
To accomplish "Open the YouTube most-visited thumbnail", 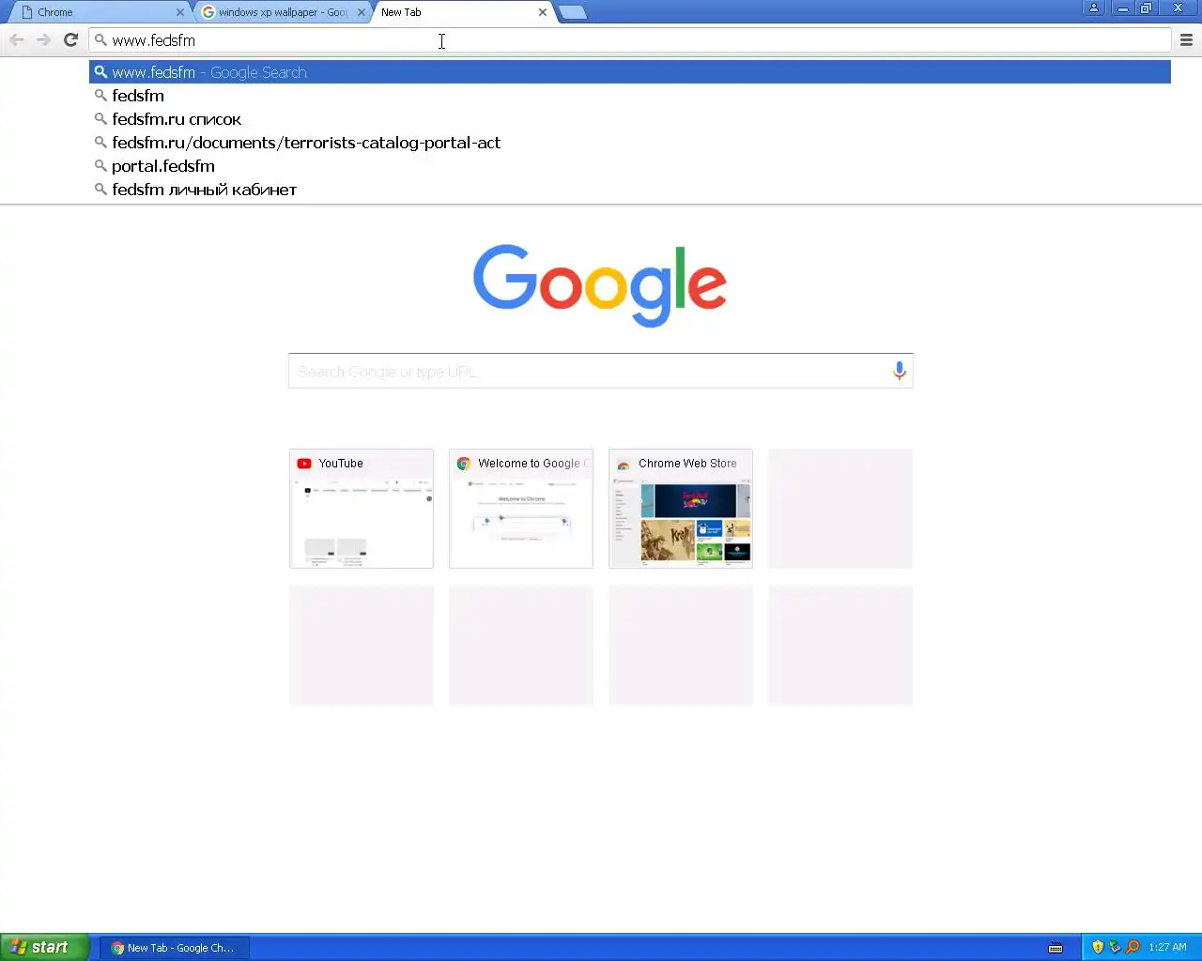I will pyautogui.click(x=362, y=508).
